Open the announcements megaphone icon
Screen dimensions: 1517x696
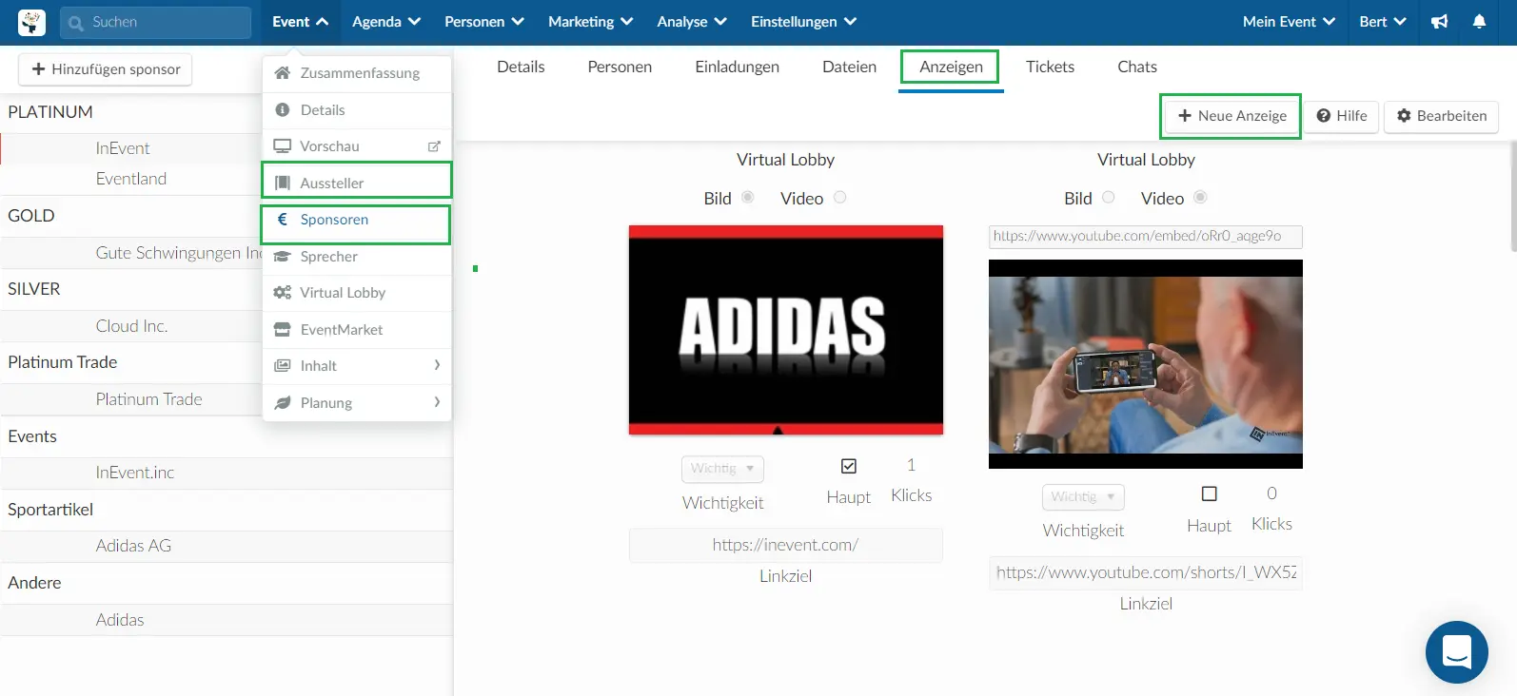[x=1440, y=22]
